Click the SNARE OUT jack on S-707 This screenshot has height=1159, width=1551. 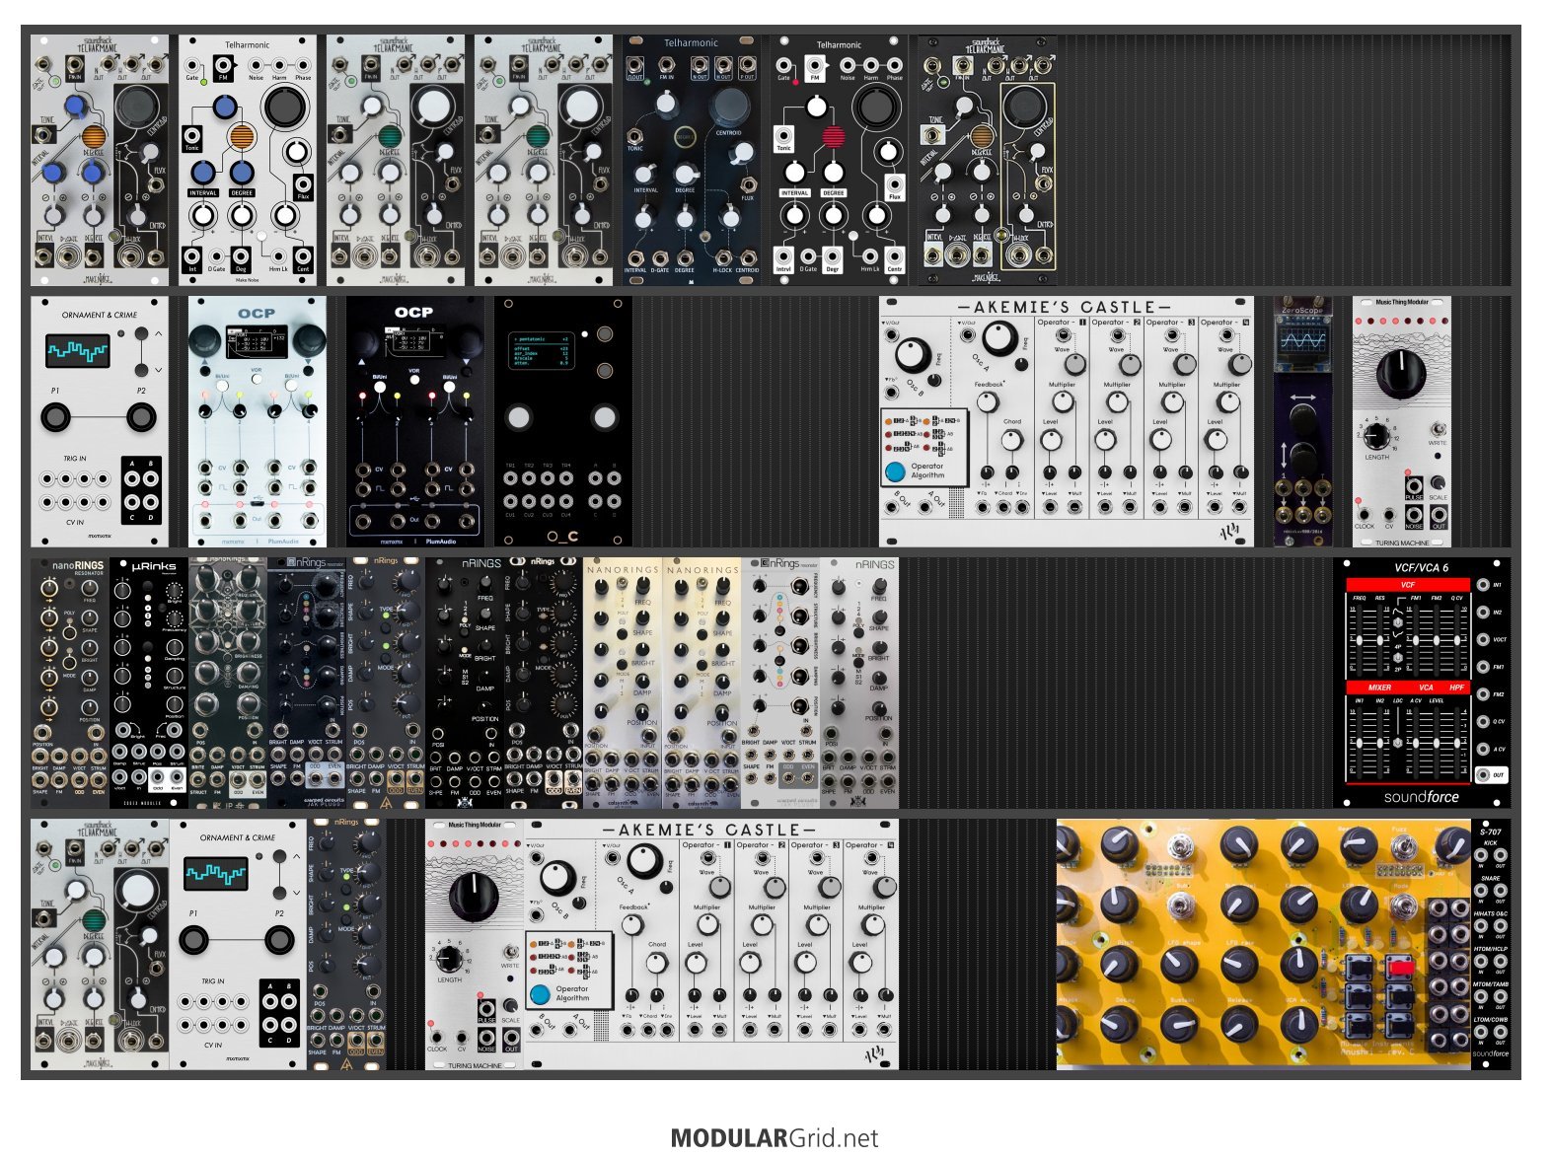coord(1500,891)
